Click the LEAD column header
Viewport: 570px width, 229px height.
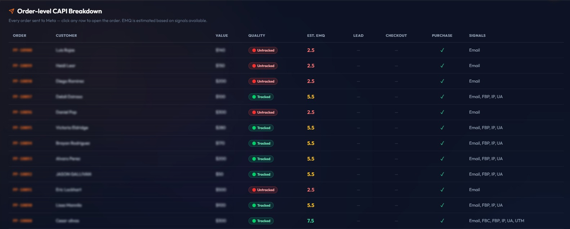tap(358, 35)
